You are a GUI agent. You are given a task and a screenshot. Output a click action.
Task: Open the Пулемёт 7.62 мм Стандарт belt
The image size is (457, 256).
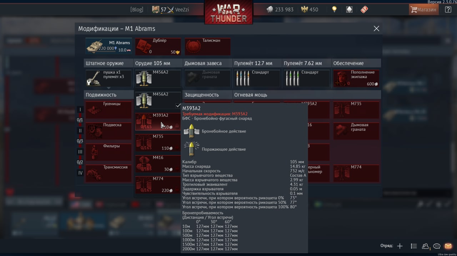click(307, 78)
